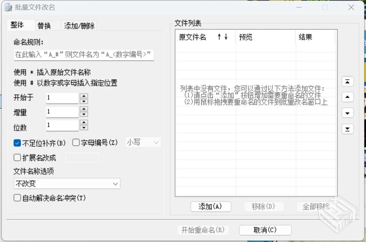Screen dimensions: 366x242
Task: Click the move-to-bottom icon
Action: 347,129
